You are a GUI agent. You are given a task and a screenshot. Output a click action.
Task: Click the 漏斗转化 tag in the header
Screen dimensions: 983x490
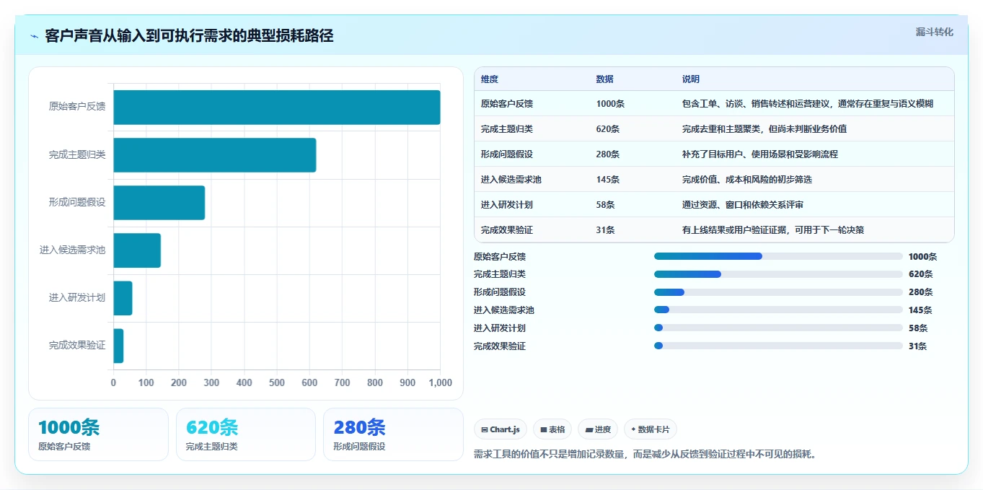[x=934, y=32]
